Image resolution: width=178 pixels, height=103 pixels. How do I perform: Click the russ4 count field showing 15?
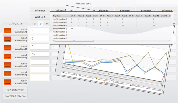click(x=40, y=54)
